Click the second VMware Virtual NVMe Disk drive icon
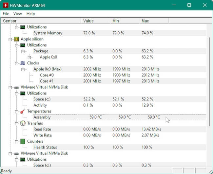Viewport: 213px width, 174px height. coord(16,154)
